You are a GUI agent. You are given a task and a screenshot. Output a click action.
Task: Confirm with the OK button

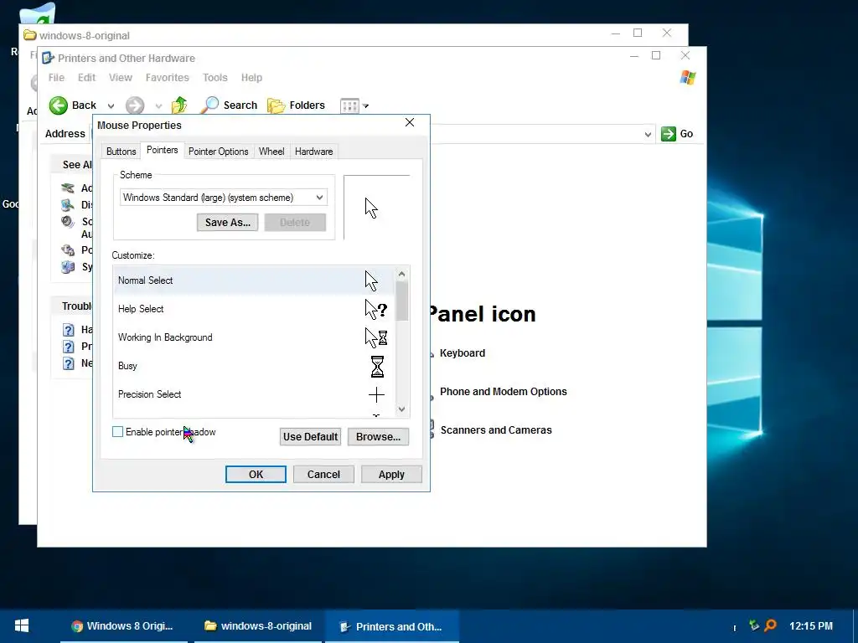[256, 475]
